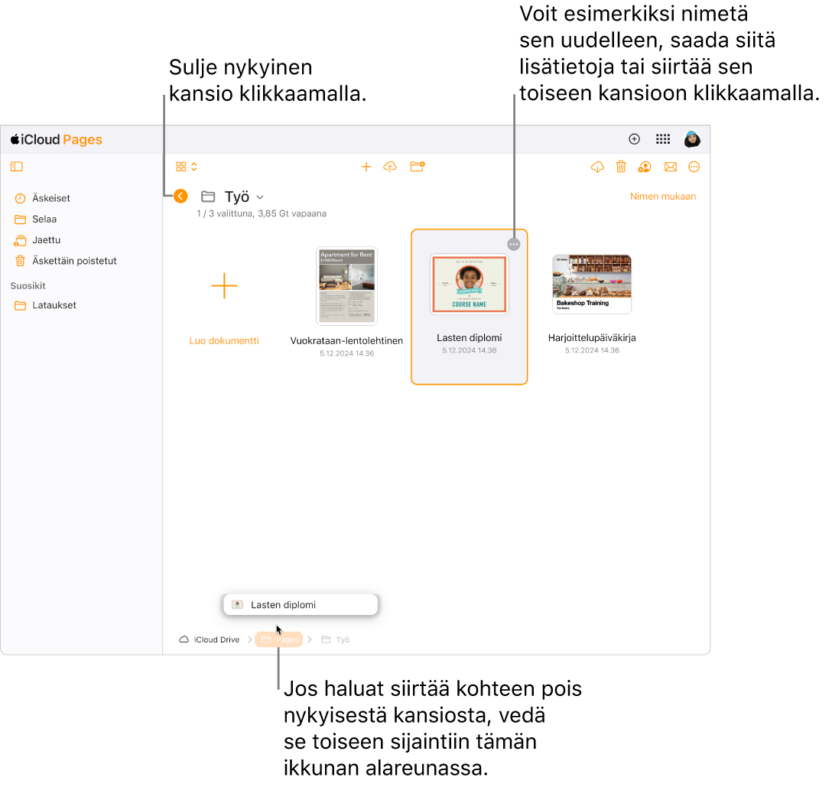Click the trash delete icon in toolbar
This screenshot has height=787, width=832.
click(621, 167)
